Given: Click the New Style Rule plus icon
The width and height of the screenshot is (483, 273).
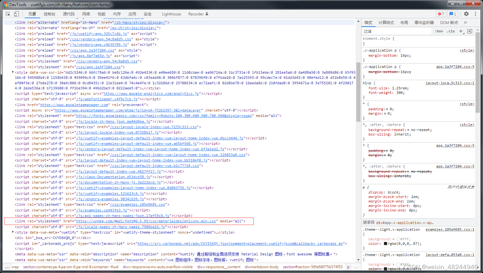Looking at the screenshot, I should click(x=461, y=31).
